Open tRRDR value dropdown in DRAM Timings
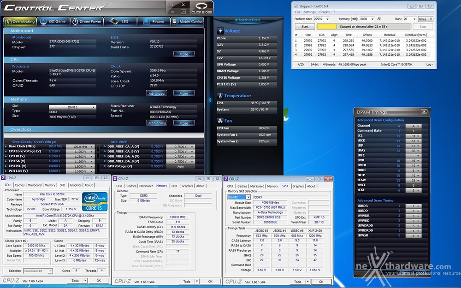The image size is (461, 288). click(x=414, y=206)
